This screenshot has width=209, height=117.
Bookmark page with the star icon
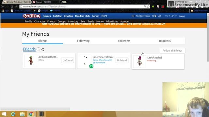[148, 6]
